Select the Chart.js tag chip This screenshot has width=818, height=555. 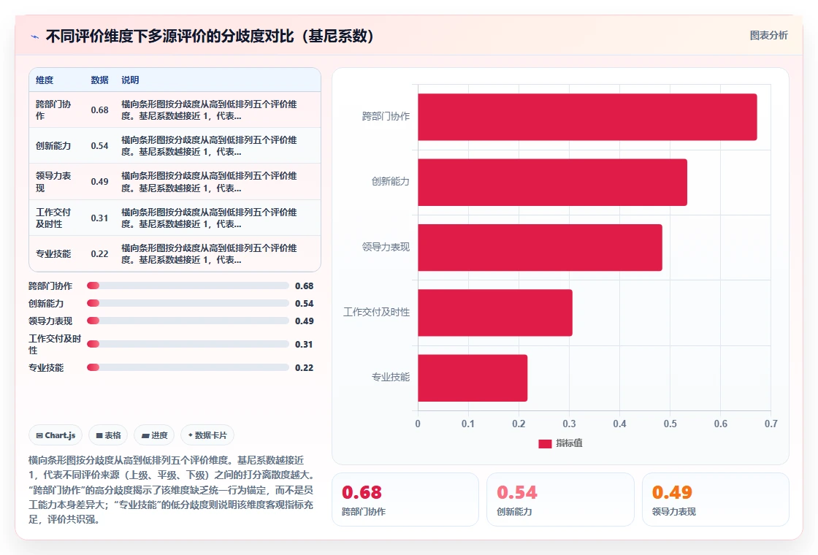[x=56, y=435]
